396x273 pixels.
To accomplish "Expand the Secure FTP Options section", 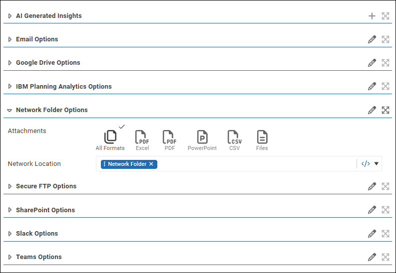I will point(9,186).
